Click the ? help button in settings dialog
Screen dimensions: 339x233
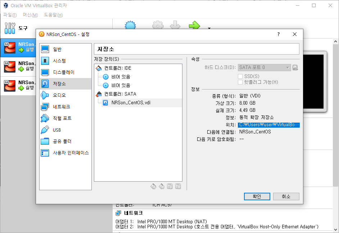[279, 34]
